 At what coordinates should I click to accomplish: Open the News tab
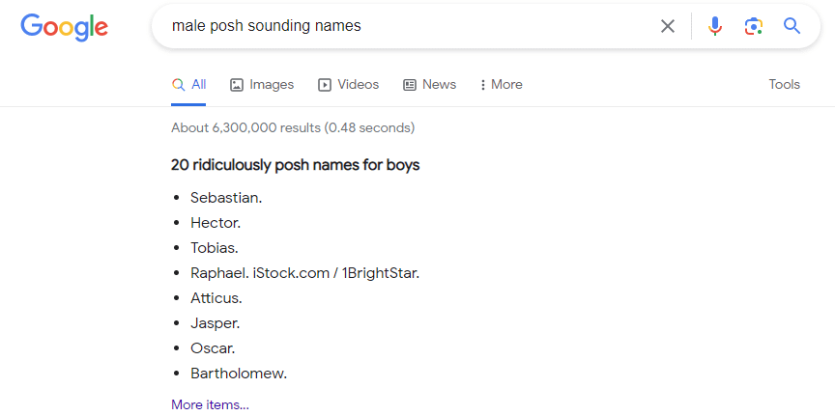tap(429, 85)
